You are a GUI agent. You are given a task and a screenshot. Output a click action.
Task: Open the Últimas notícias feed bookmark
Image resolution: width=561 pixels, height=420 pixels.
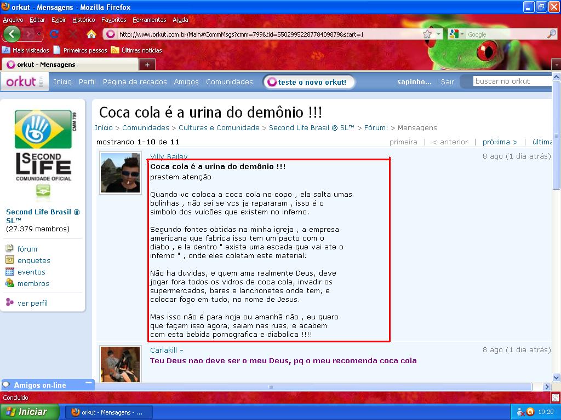tap(136, 50)
